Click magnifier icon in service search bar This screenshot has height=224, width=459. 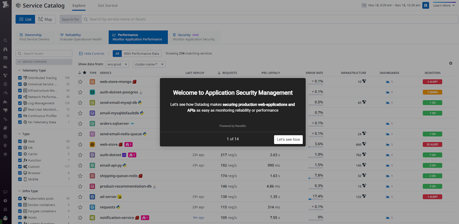(x=86, y=19)
